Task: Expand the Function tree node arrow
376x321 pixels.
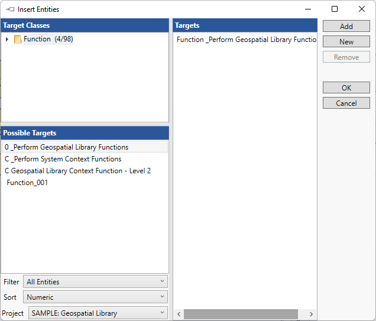Action: click(x=7, y=40)
